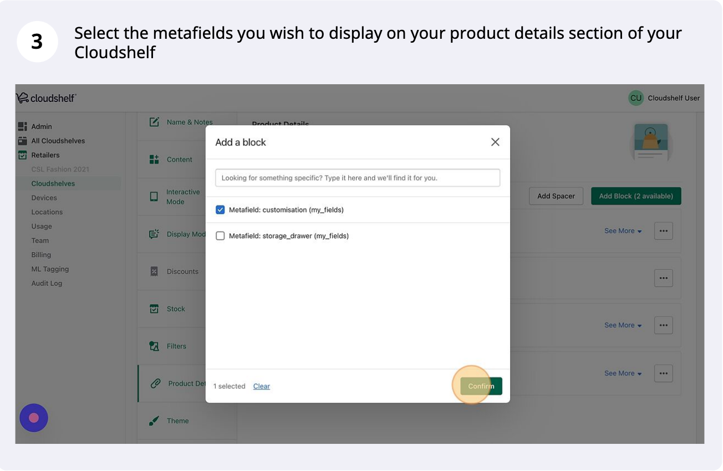
Task: Click the Display Mode icon
Action: click(154, 234)
